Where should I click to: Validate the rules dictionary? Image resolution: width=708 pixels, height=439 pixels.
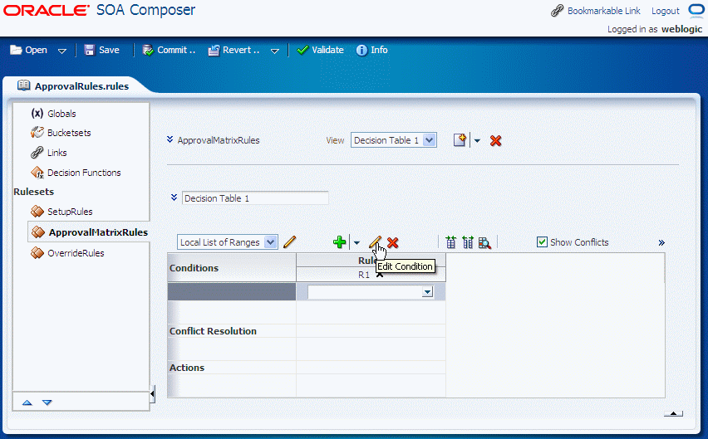coord(320,50)
